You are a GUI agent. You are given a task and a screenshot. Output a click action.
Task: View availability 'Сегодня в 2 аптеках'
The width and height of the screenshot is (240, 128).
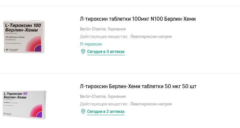point(106,111)
